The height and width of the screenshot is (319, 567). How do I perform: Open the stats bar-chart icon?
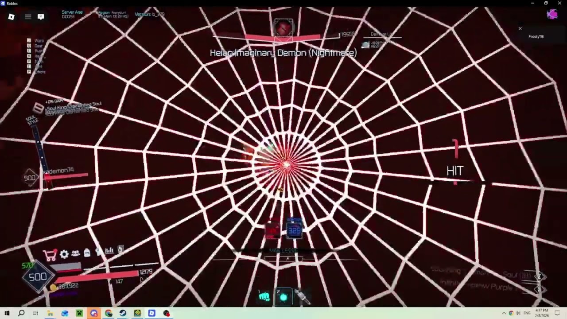coord(109,251)
